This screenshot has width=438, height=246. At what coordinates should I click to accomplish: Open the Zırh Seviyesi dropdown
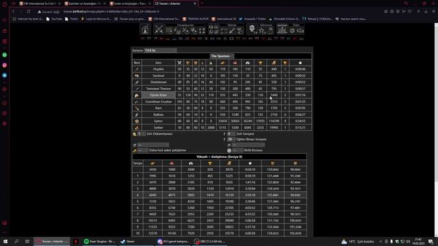click(231, 134)
